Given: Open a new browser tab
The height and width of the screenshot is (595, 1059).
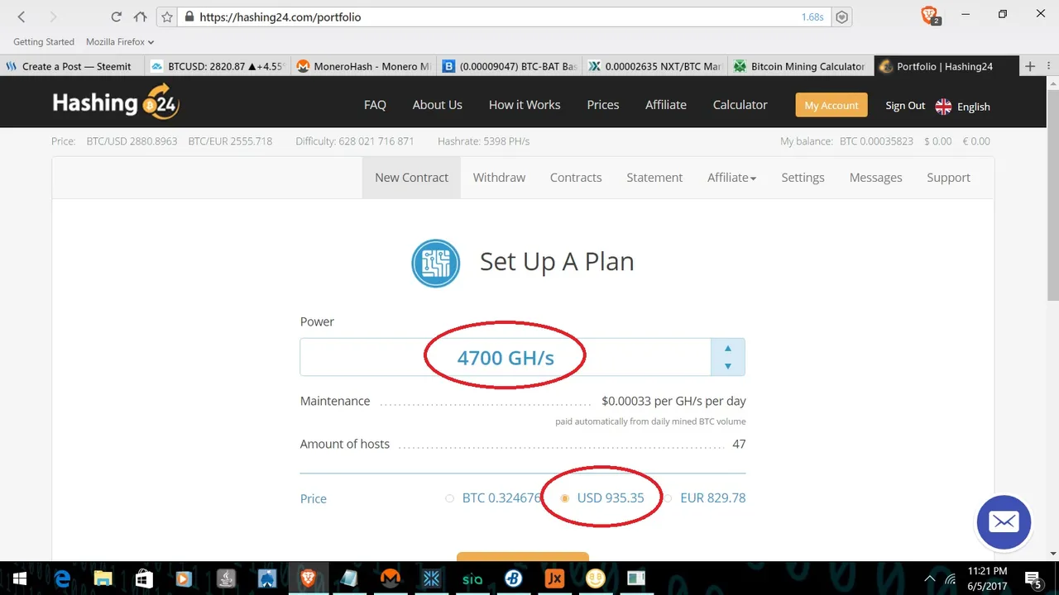Looking at the screenshot, I should pos(1030,66).
